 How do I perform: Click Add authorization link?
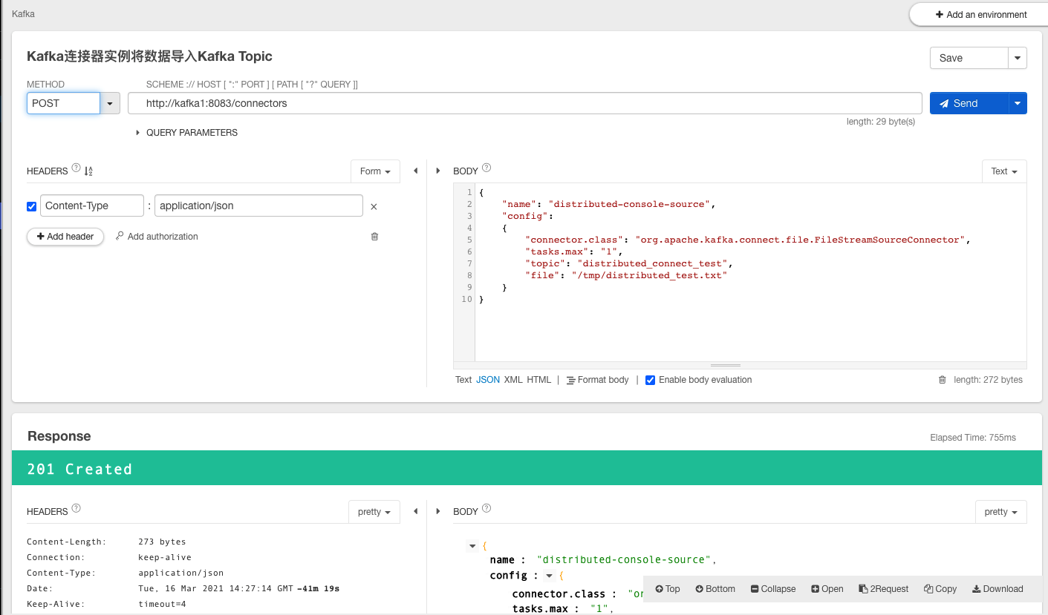[x=157, y=237]
